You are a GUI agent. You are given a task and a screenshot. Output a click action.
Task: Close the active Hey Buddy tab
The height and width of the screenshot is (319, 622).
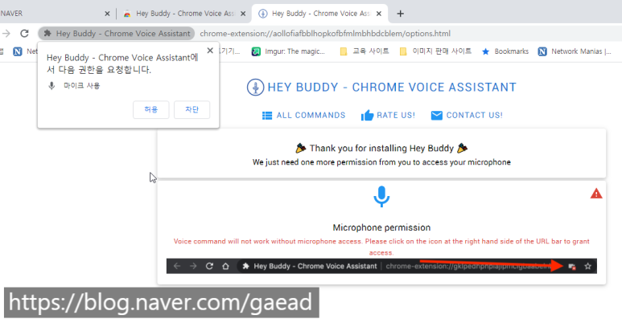point(379,14)
